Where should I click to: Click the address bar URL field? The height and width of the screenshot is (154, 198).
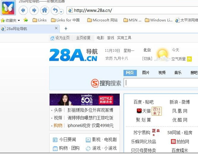coord(133,10)
